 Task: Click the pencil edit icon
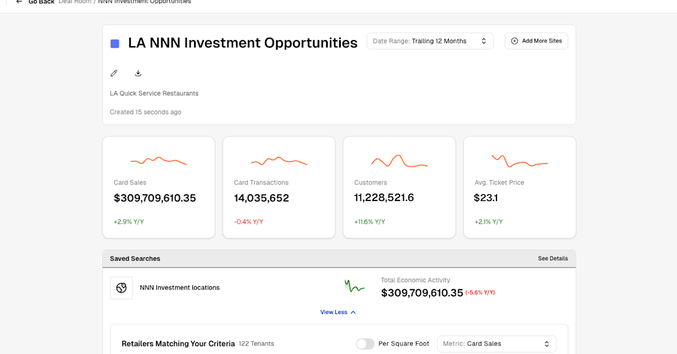114,73
